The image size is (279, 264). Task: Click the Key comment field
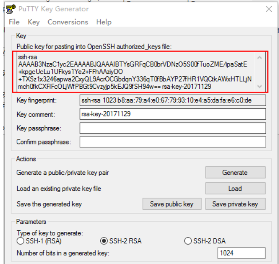point(173,114)
